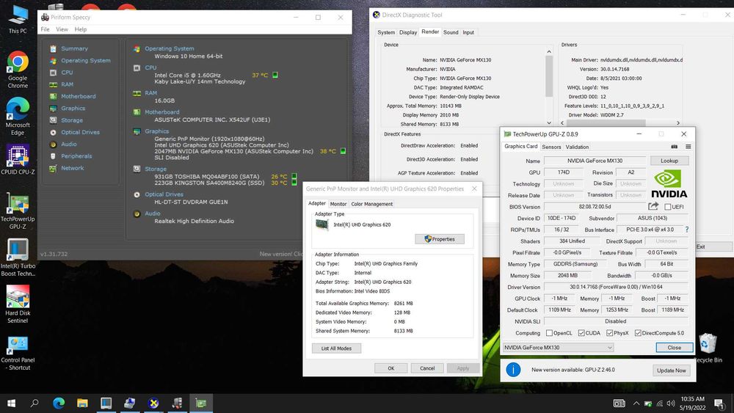The height and width of the screenshot is (413, 734).
Task: Click the DirectX Device list scroll up arrow
Action: click(549, 51)
